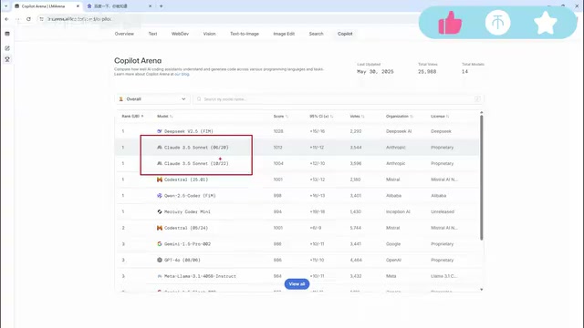584x328 pixels.
Task: Click the 'May 30, 2025' last updated value
Action: [x=375, y=72]
